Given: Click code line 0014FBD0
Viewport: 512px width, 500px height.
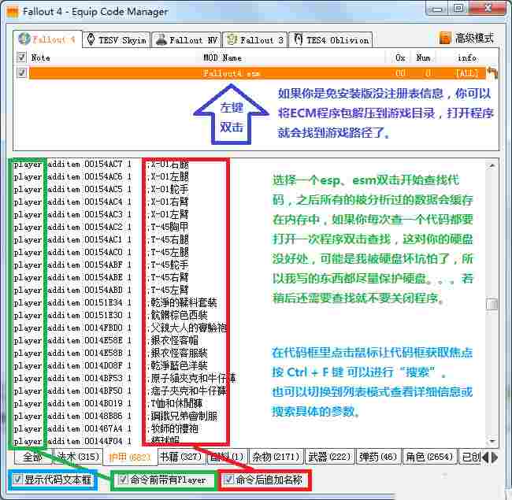Looking at the screenshot, I should (120, 328).
